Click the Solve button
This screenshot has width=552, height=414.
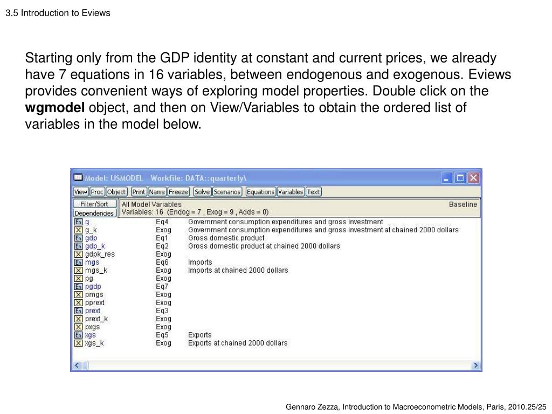point(202,192)
